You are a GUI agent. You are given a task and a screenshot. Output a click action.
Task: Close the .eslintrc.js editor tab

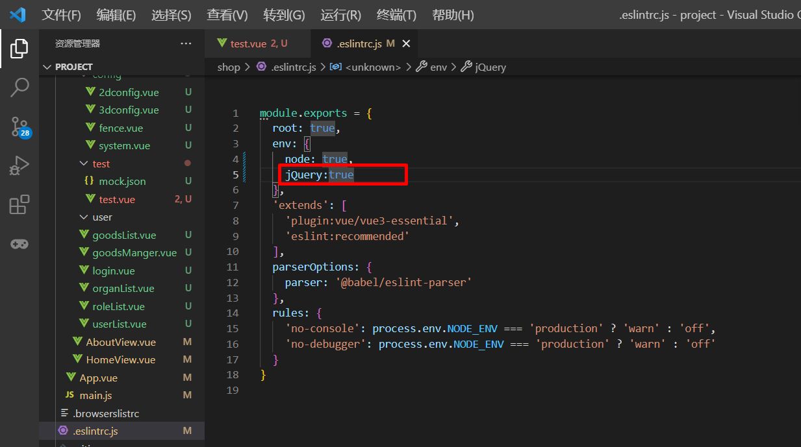(x=407, y=43)
